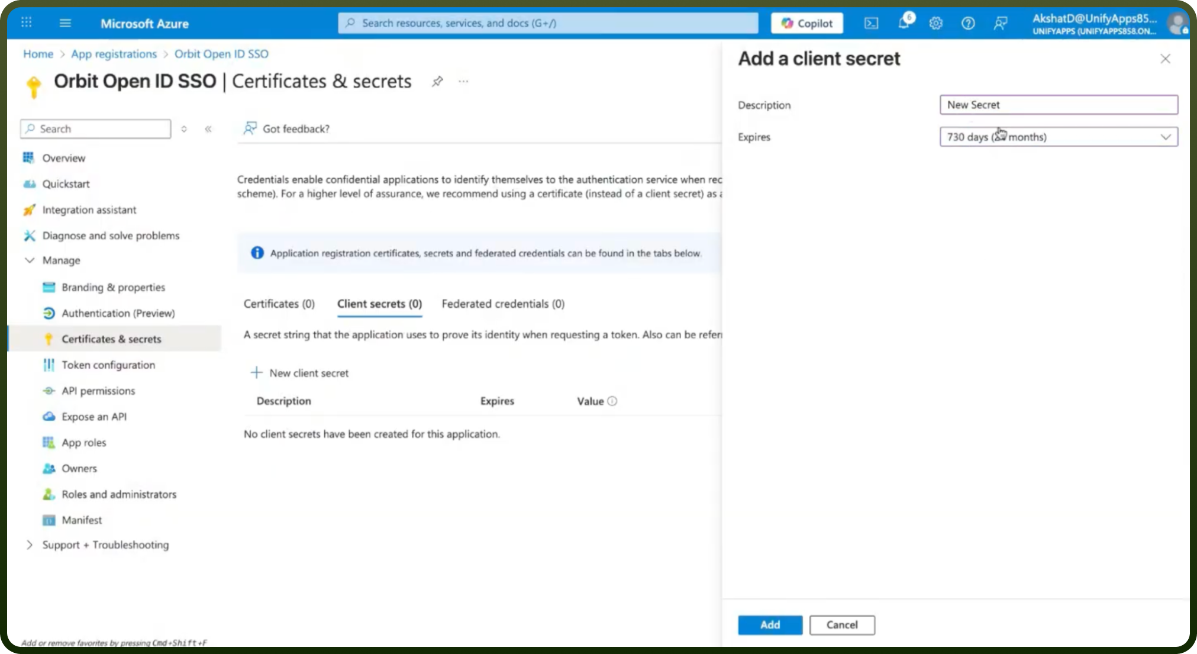The width and height of the screenshot is (1197, 654).
Task: Switch to the Client secrets (0) tab
Action: click(379, 304)
